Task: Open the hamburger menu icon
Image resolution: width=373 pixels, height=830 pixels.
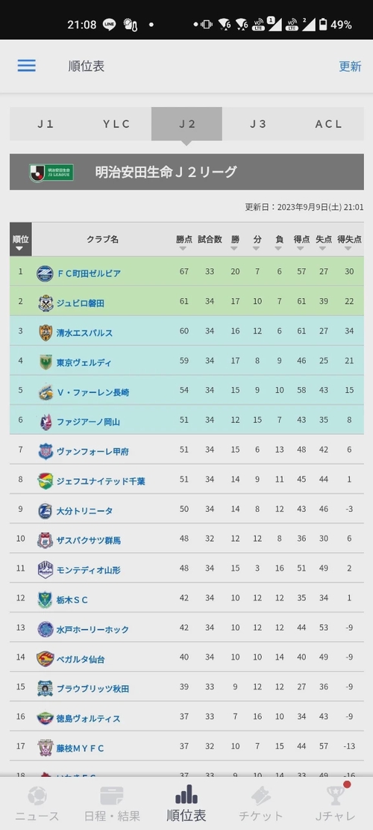Action: [26, 66]
